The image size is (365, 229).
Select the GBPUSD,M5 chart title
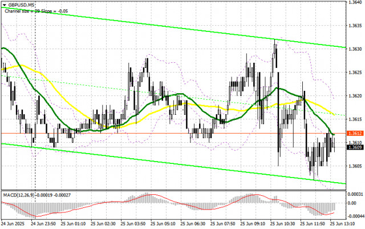20,5
